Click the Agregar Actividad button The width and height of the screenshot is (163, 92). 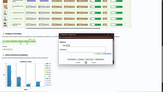pos(7,49)
